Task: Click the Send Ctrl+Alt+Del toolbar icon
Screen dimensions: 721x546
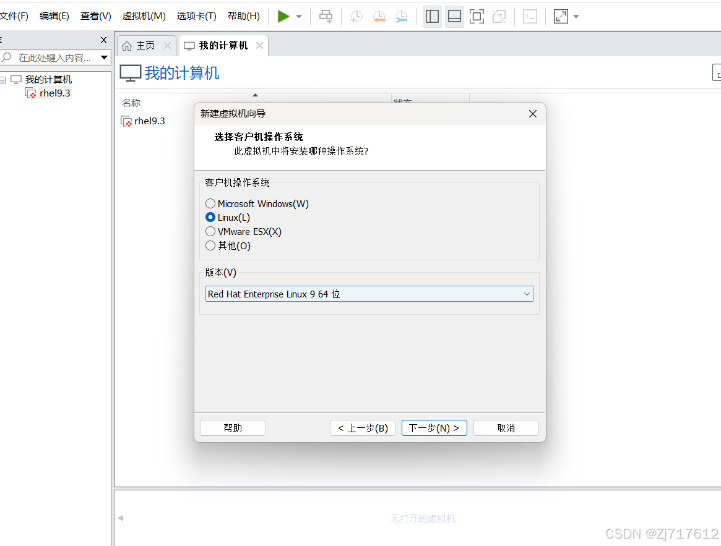Action: point(326,17)
